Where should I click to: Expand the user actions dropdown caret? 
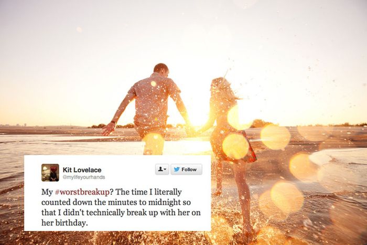pos(165,169)
